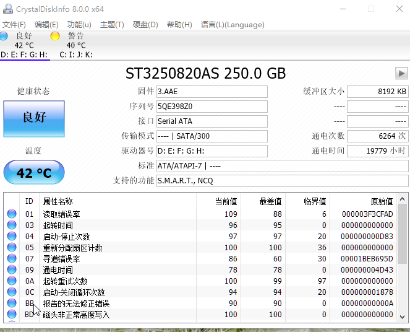410x332 pixels.
Task: Click the transfer mode field SATA/300
Action: coord(212,136)
